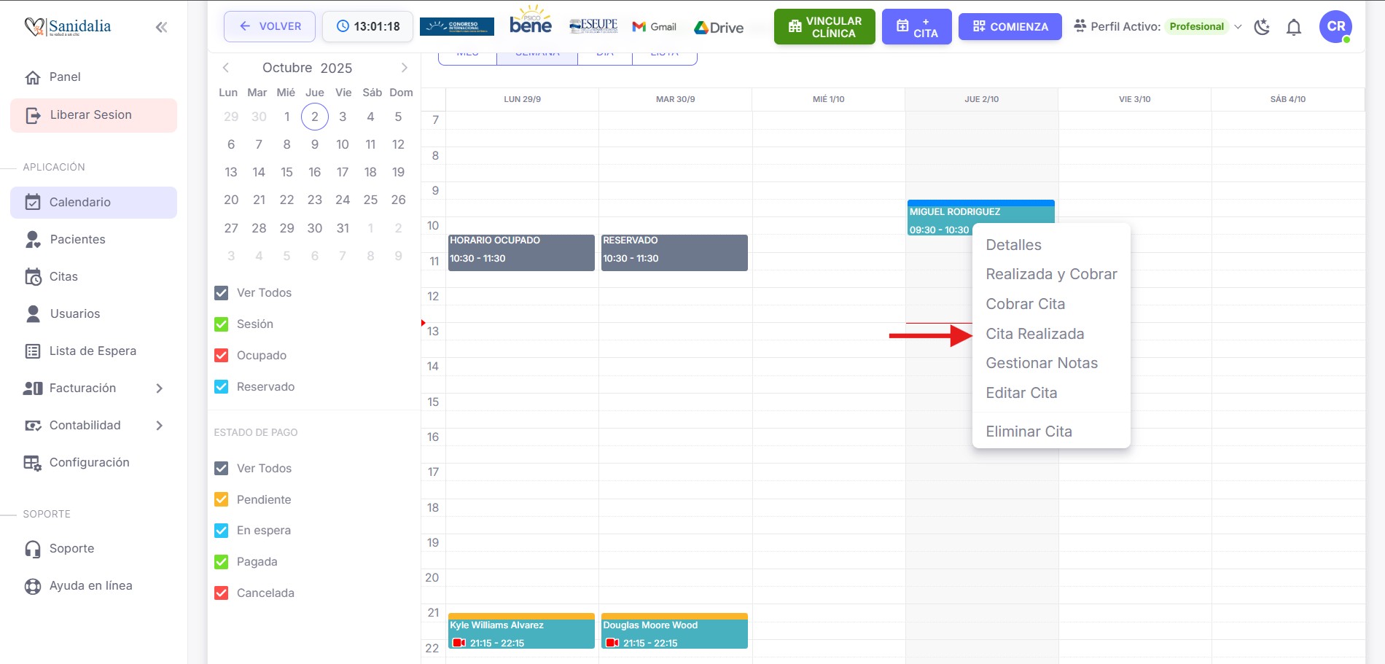
Task: Open the Gmail shortcut
Action: [654, 27]
